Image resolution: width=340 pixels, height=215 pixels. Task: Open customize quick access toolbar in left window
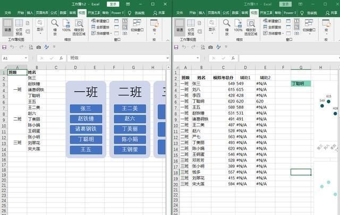pyautogui.click(x=54, y=47)
